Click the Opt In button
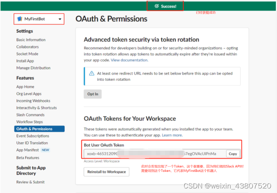 tap(93, 94)
